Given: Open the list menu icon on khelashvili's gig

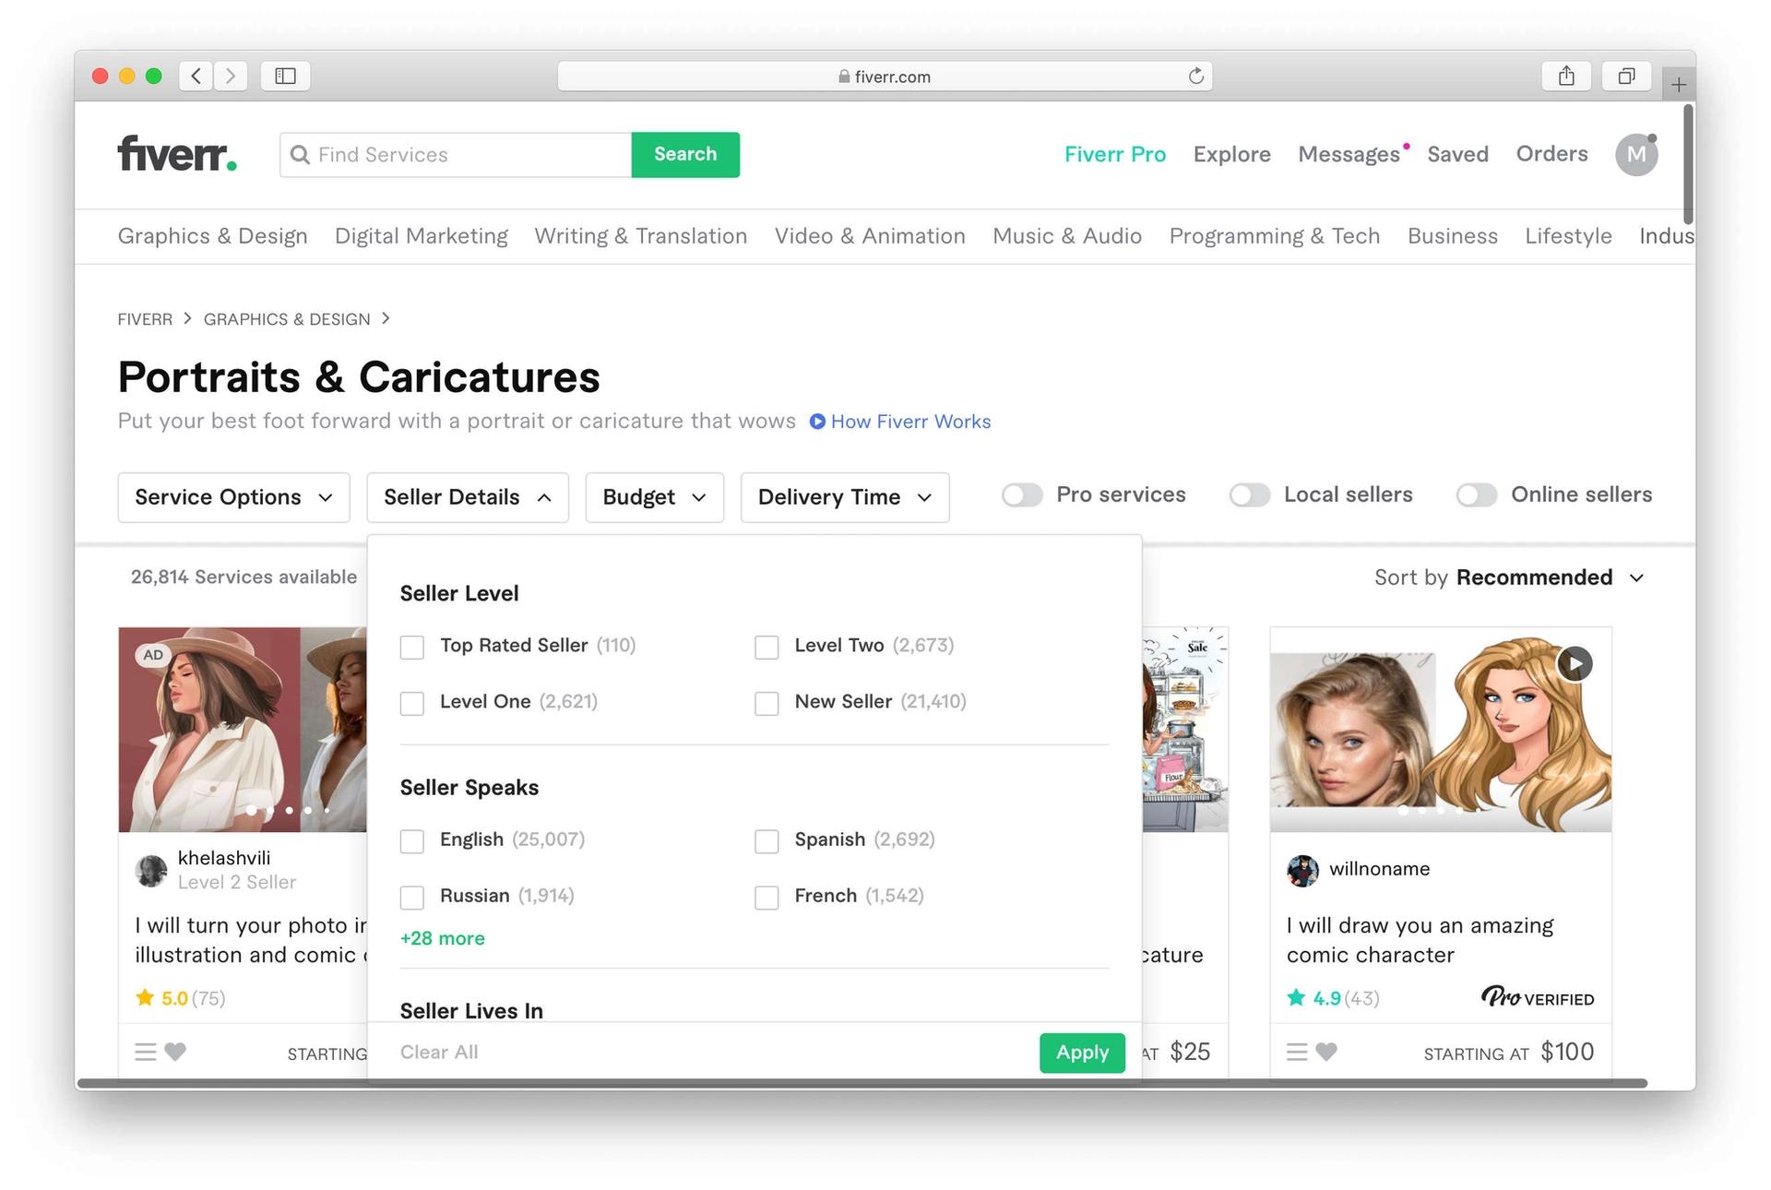Looking at the screenshot, I should tap(146, 1052).
